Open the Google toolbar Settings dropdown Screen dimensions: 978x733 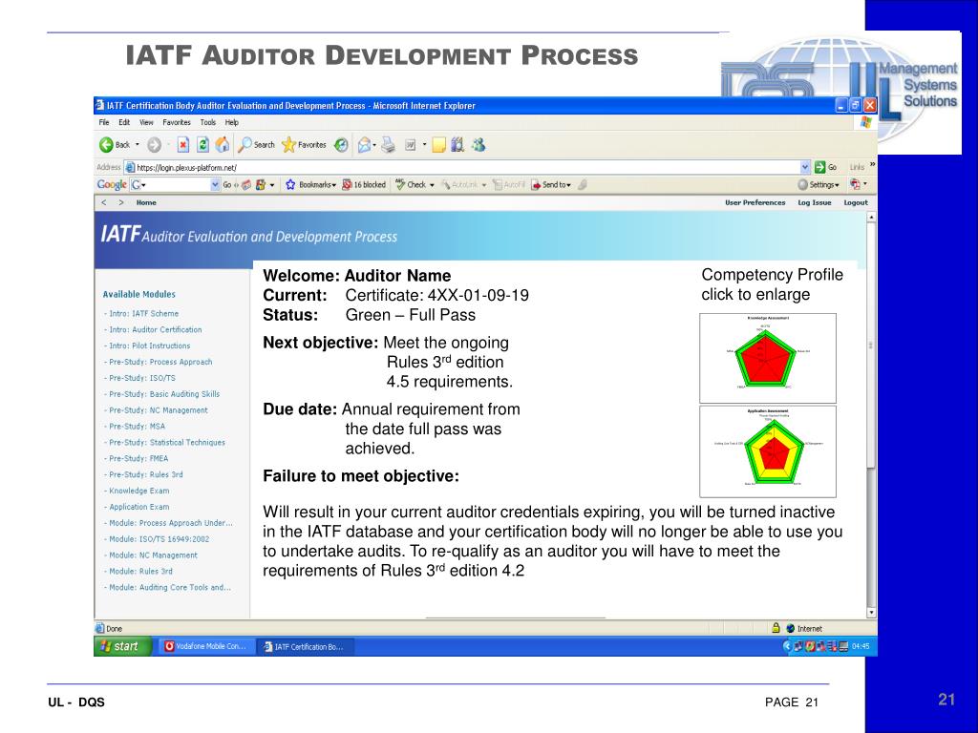[x=819, y=185]
